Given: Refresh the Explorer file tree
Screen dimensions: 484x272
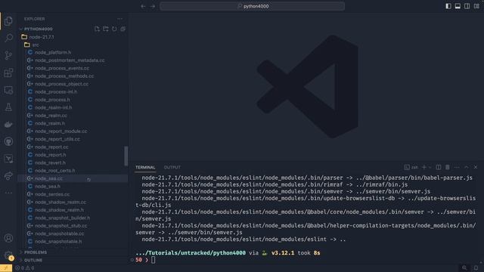Looking at the screenshot, I should tap(114, 29).
